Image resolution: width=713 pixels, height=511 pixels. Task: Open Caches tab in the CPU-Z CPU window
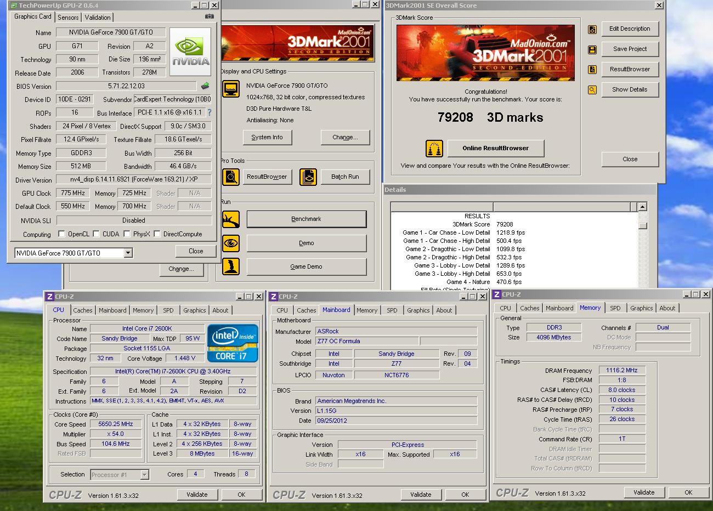[x=83, y=310]
